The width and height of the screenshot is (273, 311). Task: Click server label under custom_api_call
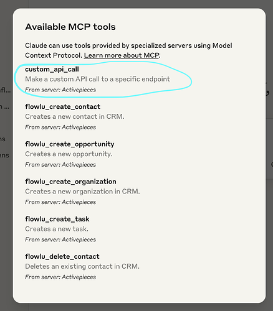(x=60, y=90)
